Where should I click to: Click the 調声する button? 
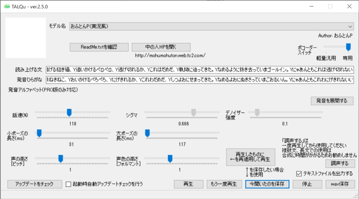(340, 163)
